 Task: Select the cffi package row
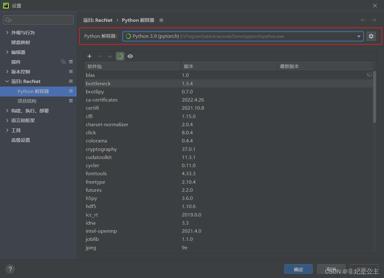tap(228, 116)
